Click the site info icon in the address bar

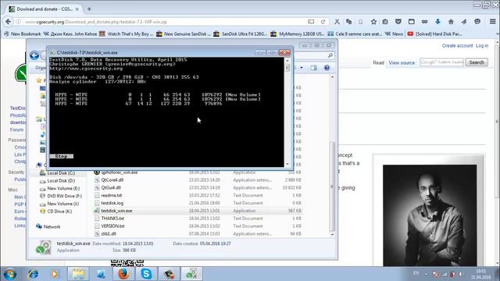pos(19,22)
